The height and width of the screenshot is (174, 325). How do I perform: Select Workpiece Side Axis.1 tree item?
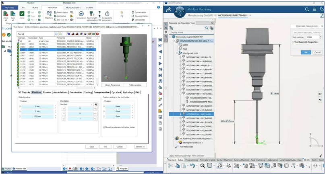tap(193, 143)
